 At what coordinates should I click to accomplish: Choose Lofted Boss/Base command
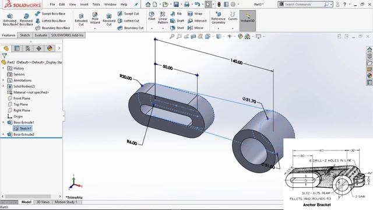point(50,21)
